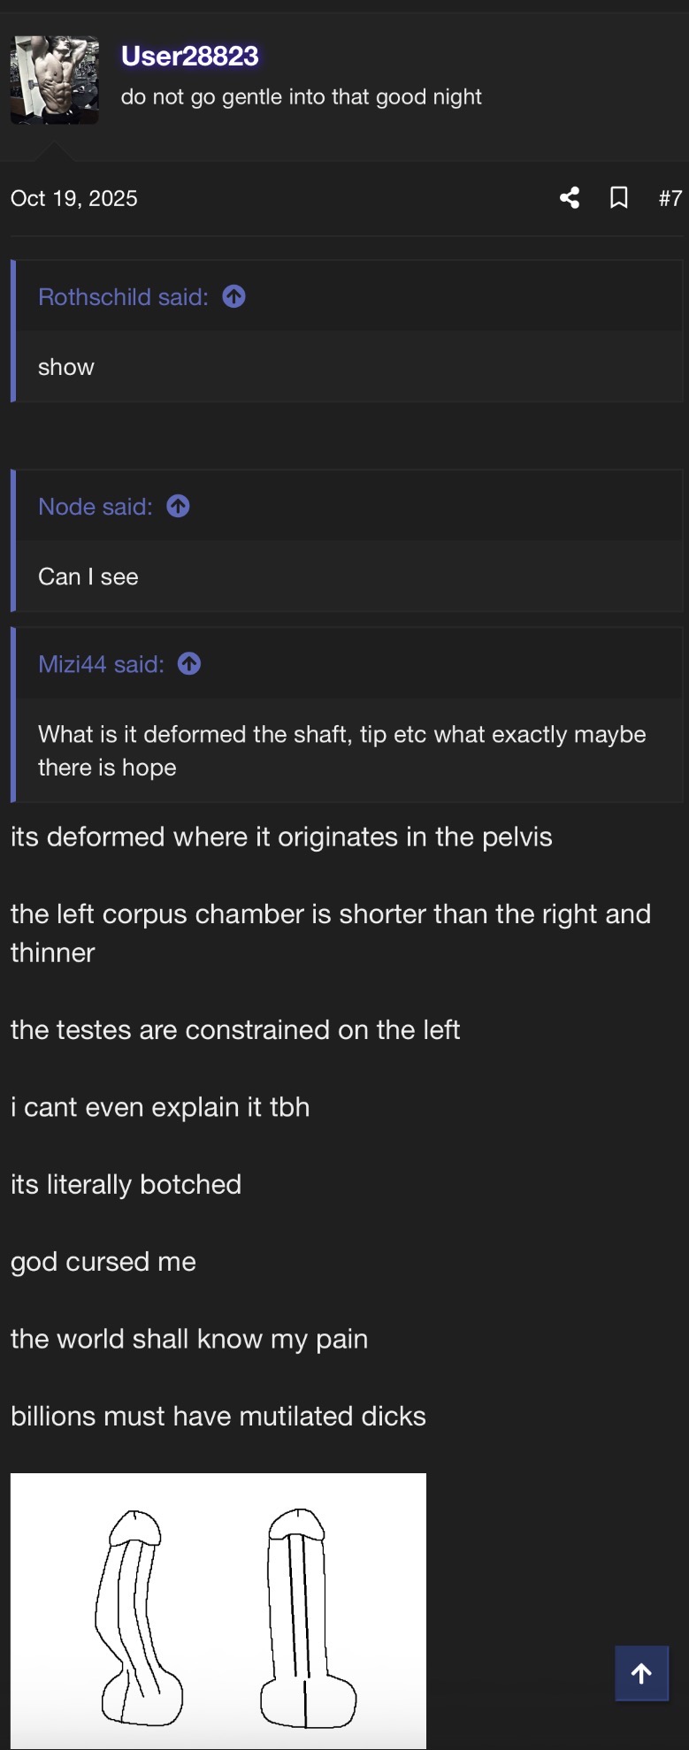Screen dimensions: 689x1750
Task: Open User28823's avatar picture
Action: tap(55, 80)
